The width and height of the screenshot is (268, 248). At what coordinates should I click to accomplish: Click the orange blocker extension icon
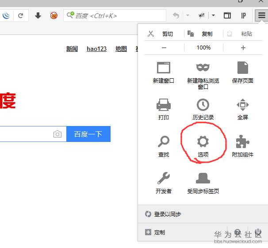point(54,15)
